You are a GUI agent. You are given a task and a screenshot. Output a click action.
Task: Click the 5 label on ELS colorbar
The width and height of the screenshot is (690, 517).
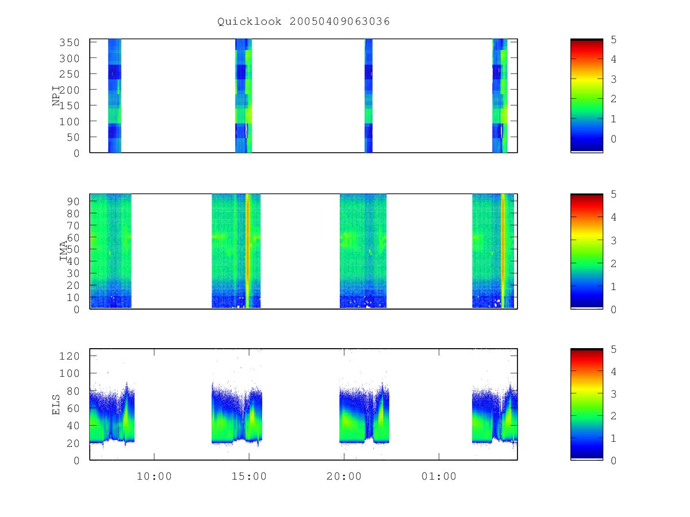614,349
